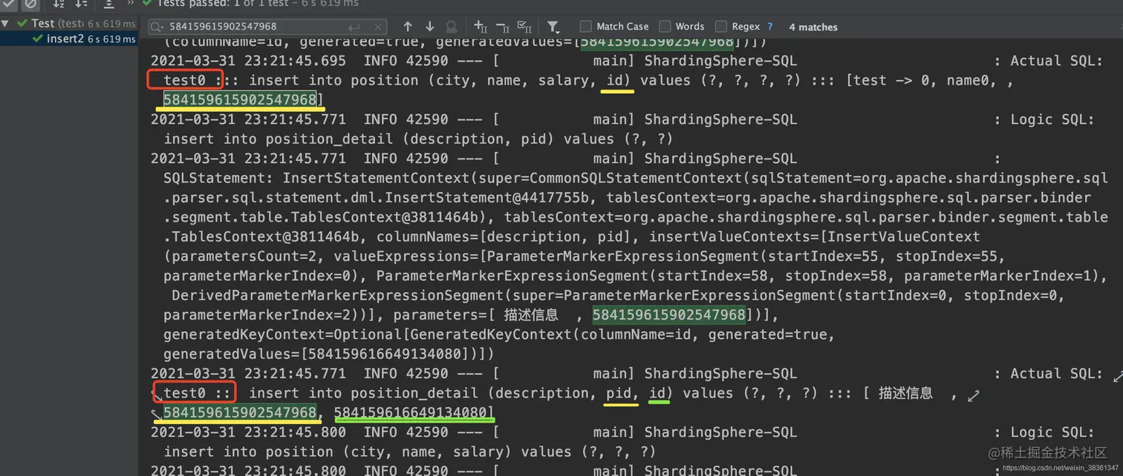Click highlighted 584159615902547968 under first Actual SQL
Image resolution: width=1123 pixels, height=476 pixels.
pos(241,99)
